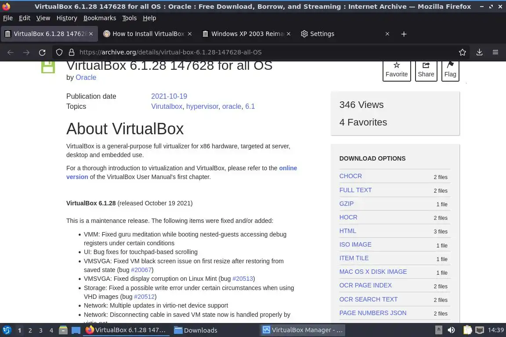Download the MAC OS X DISK IMAGE
This screenshot has width=506, height=337.
[373, 272]
